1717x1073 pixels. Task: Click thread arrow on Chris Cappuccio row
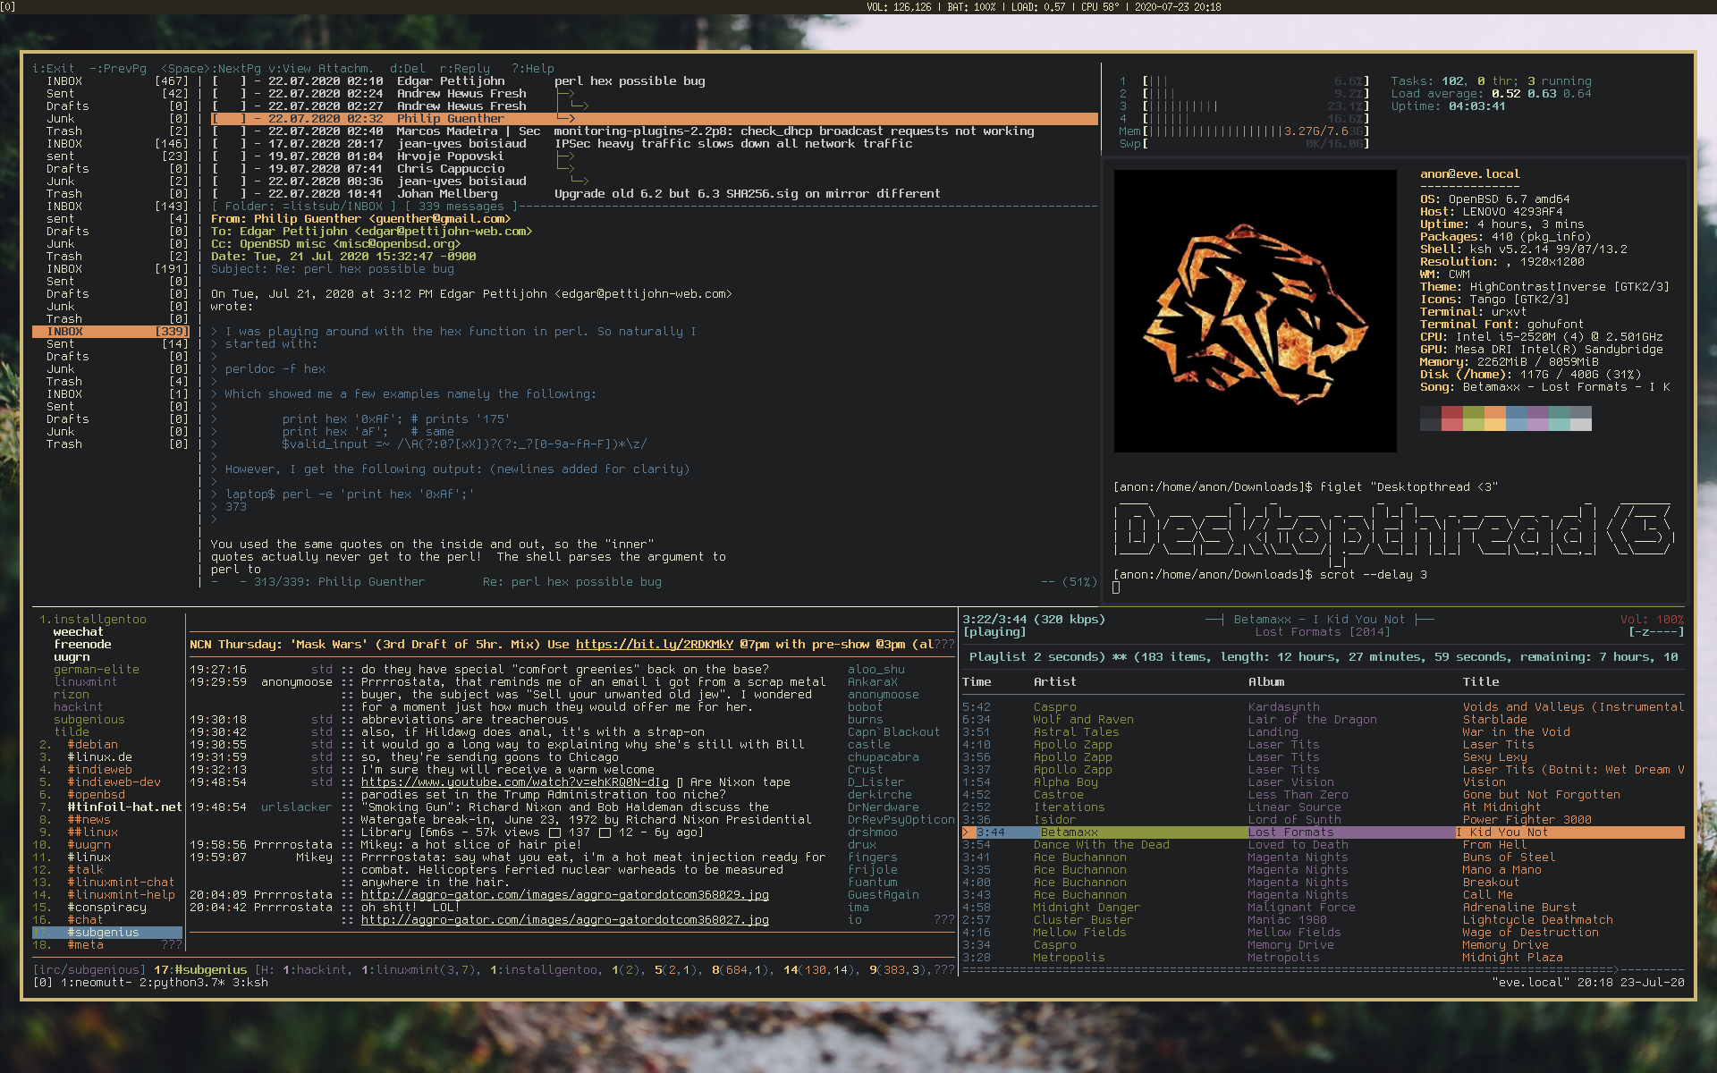coord(565,168)
